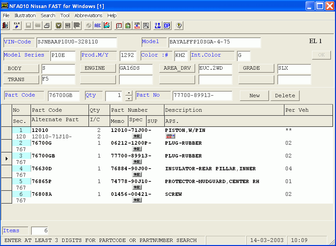Click the Model Series field P10E
The width and height of the screenshot is (336, 246).
tap(63, 56)
